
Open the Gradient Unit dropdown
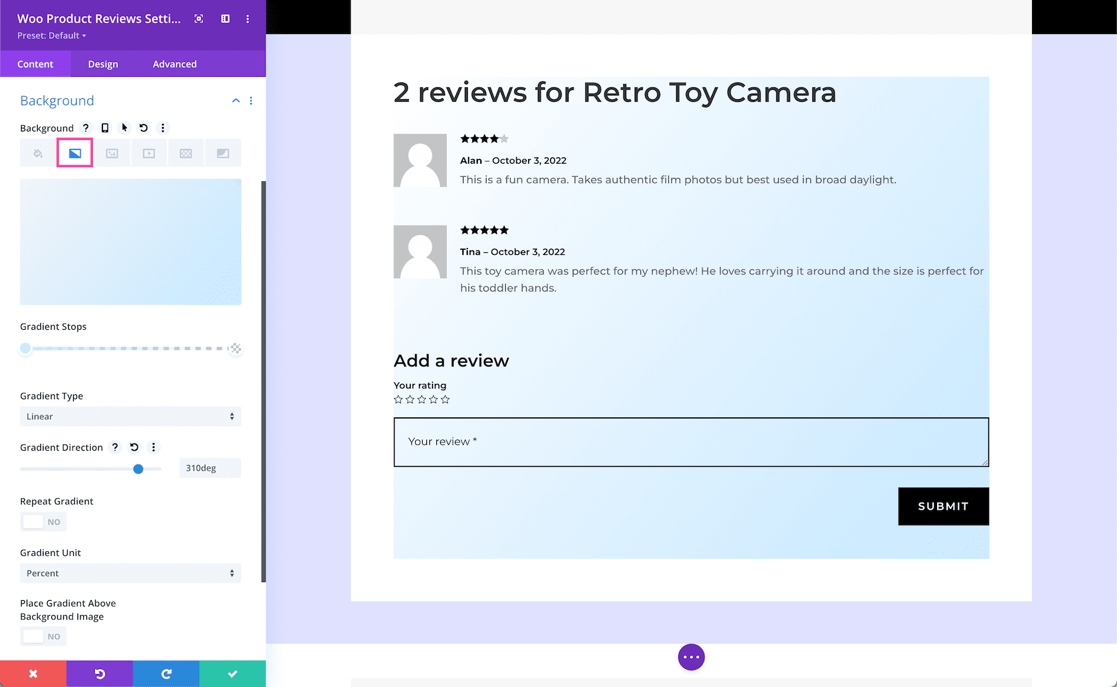pos(130,574)
